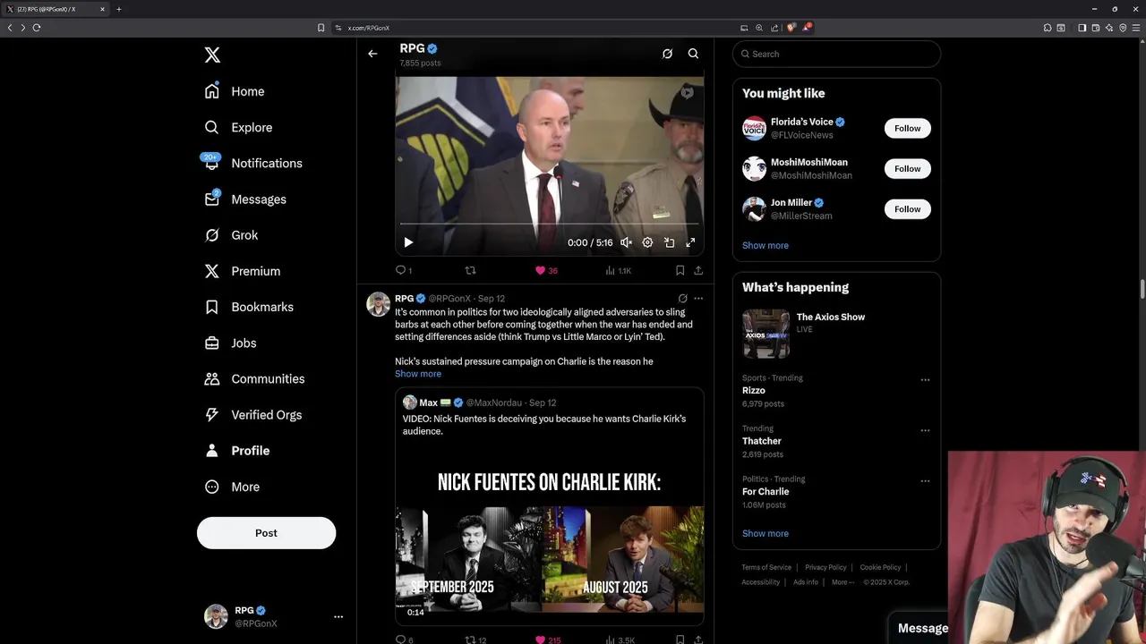The width and height of the screenshot is (1146, 644).
Task: Open the Explore page
Action: pyautogui.click(x=238, y=127)
